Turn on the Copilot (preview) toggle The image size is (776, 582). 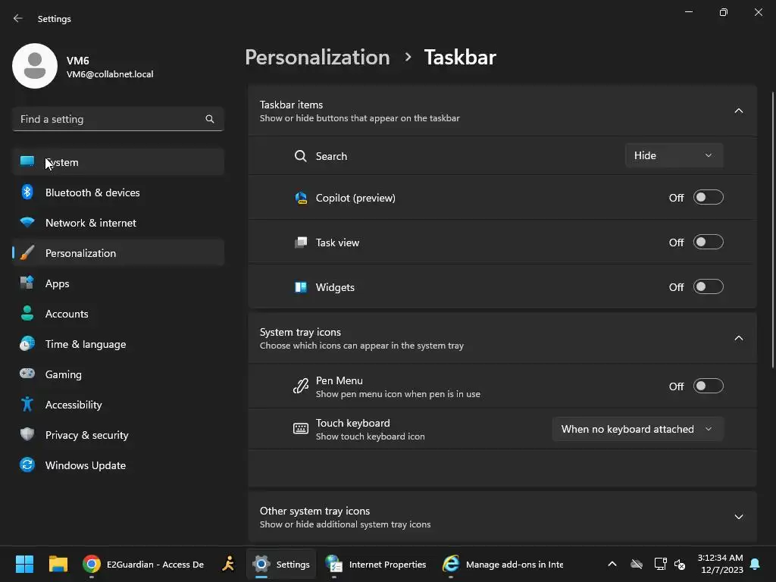(708, 198)
